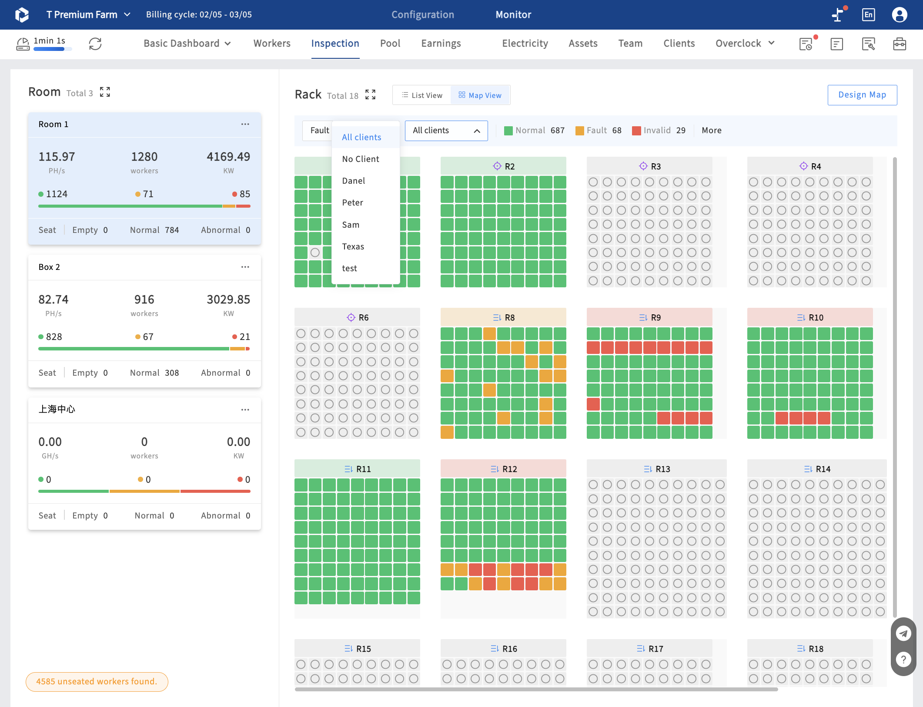This screenshot has height=707, width=923.
Task: Go to Assets tab
Action: pyautogui.click(x=583, y=44)
